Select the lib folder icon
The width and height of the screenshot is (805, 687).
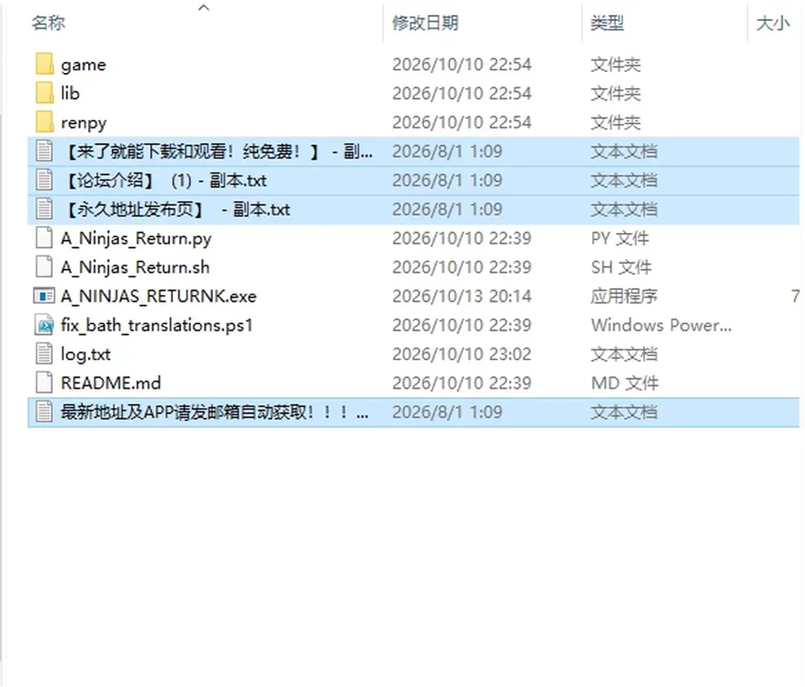point(44,93)
